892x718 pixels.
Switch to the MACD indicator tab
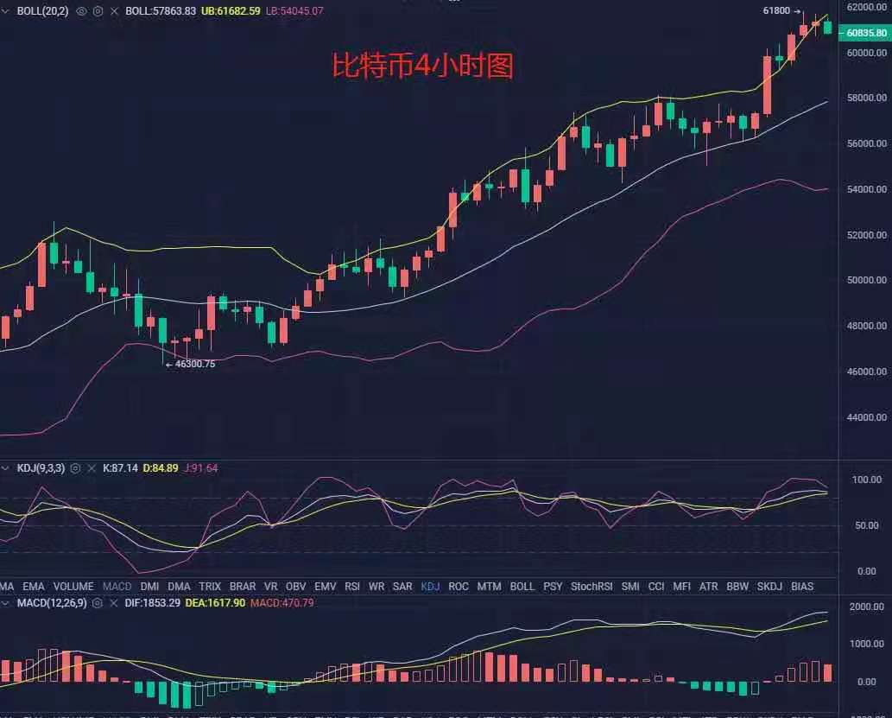pyautogui.click(x=117, y=586)
